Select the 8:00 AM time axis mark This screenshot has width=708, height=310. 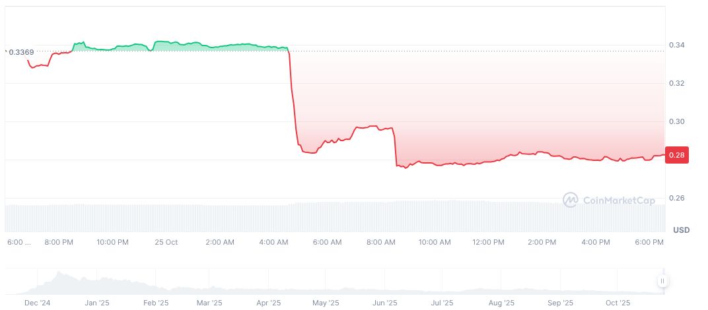click(381, 242)
